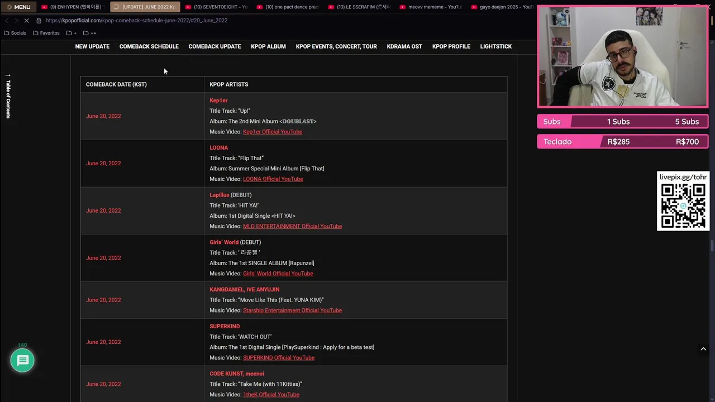Open the '++' bookmarks folder

click(90, 33)
